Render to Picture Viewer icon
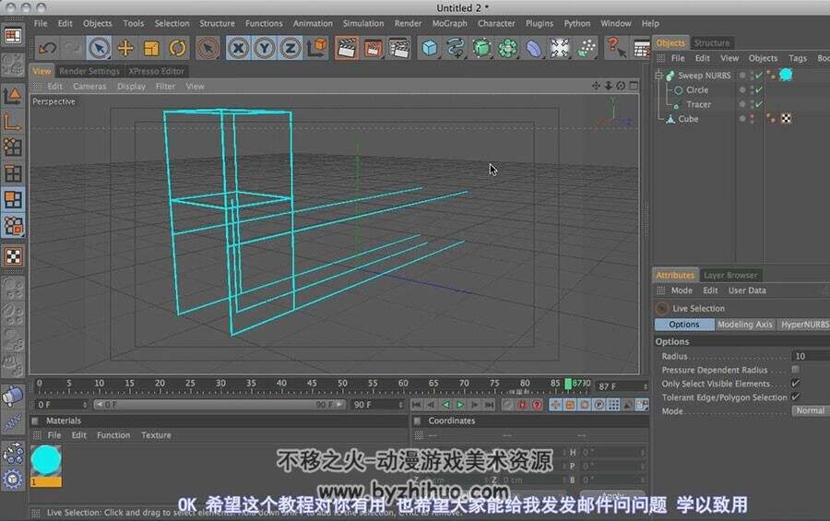 [x=373, y=48]
